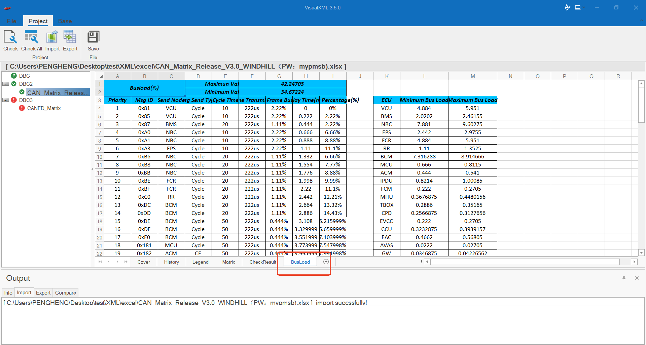Switch to the Legend sheet tab

click(201, 262)
